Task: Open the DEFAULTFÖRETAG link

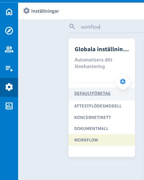Action: [92, 93]
